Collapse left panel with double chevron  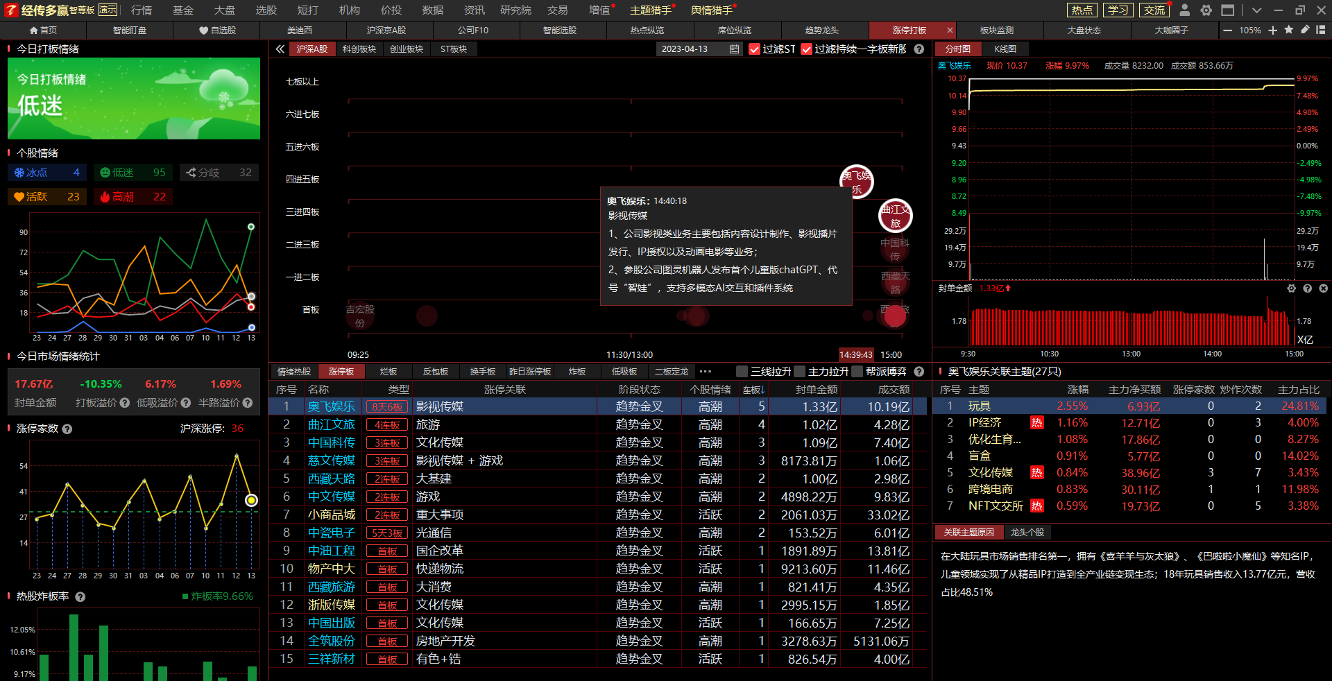point(280,49)
